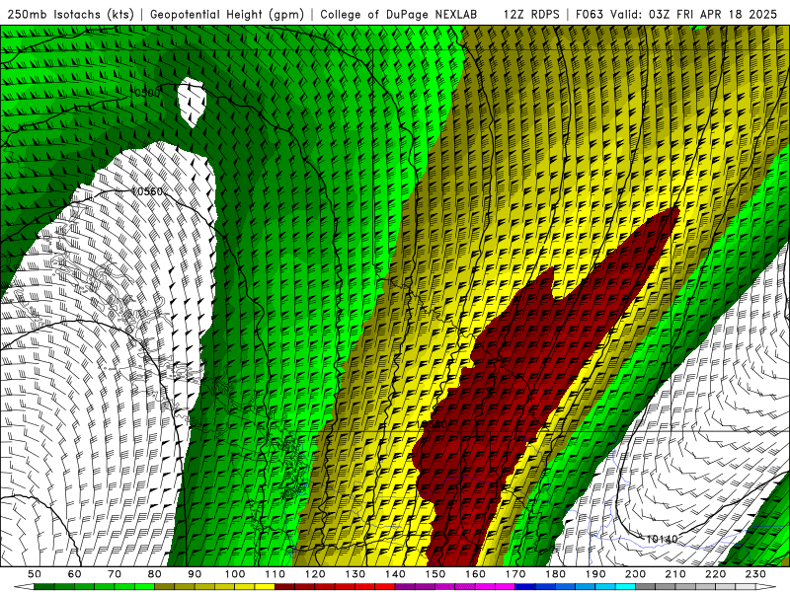Pick the cyan legend swatch before 200
The width and height of the screenshot is (790, 592).
coord(625,587)
